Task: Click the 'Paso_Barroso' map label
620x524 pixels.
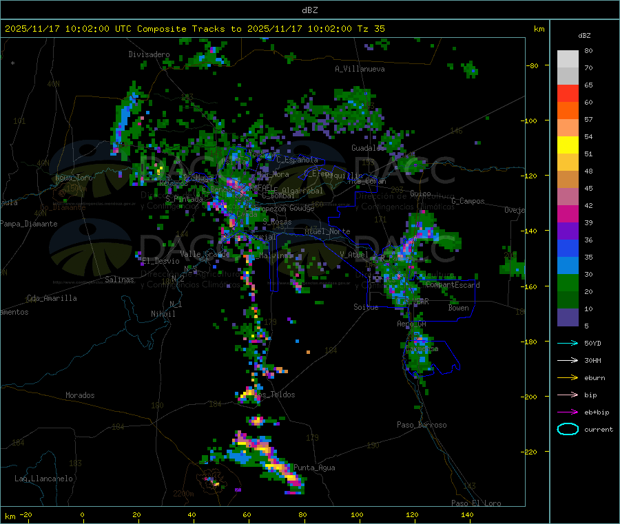Action: pos(422,425)
